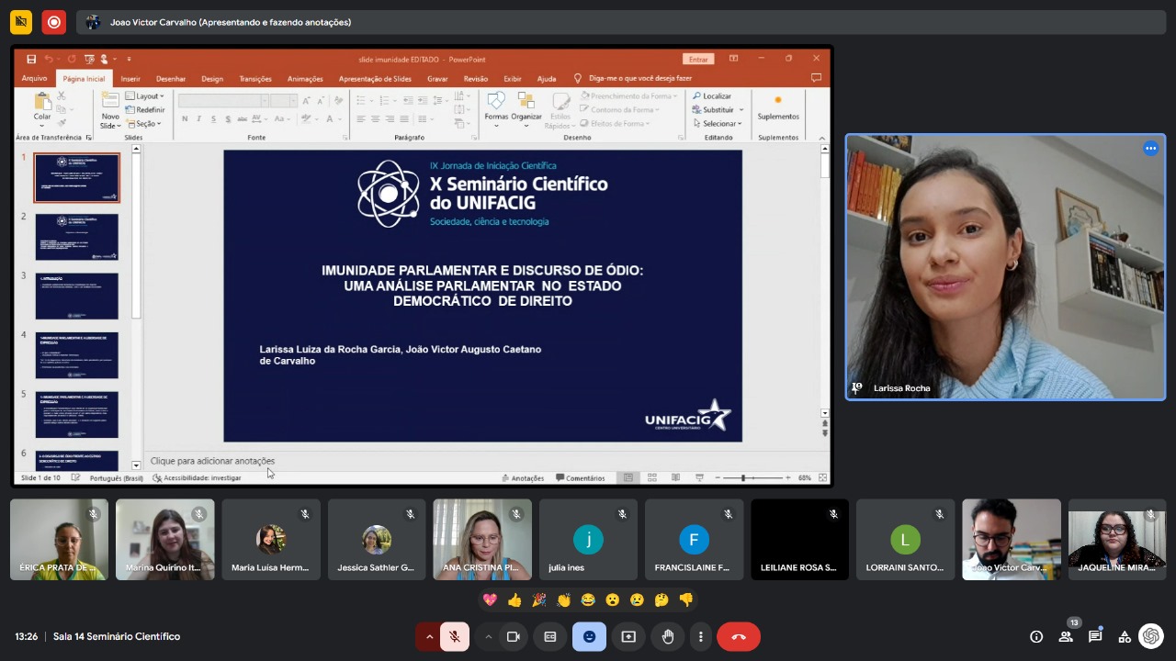This screenshot has height=661, width=1176.
Task: Show the participants list with 13 people
Action: [x=1066, y=636]
